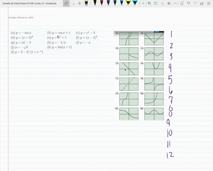This screenshot has width=213, height=171.
Task: Click equation (e) y = x^3 + 1
Action: (57, 37)
